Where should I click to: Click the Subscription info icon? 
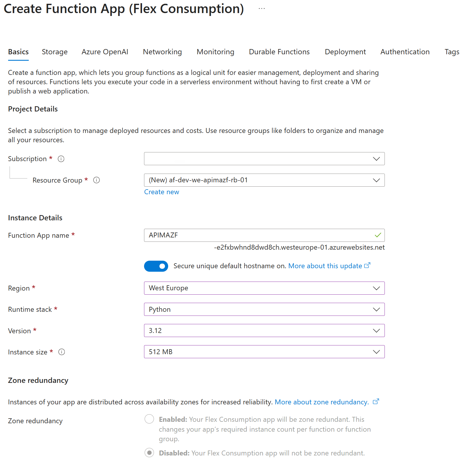click(61, 159)
